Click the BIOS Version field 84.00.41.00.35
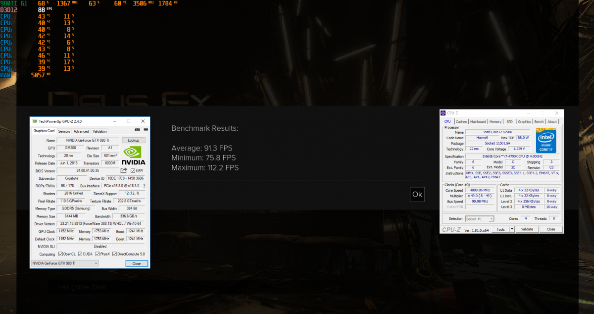This screenshot has width=594, height=314. click(88, 170)
